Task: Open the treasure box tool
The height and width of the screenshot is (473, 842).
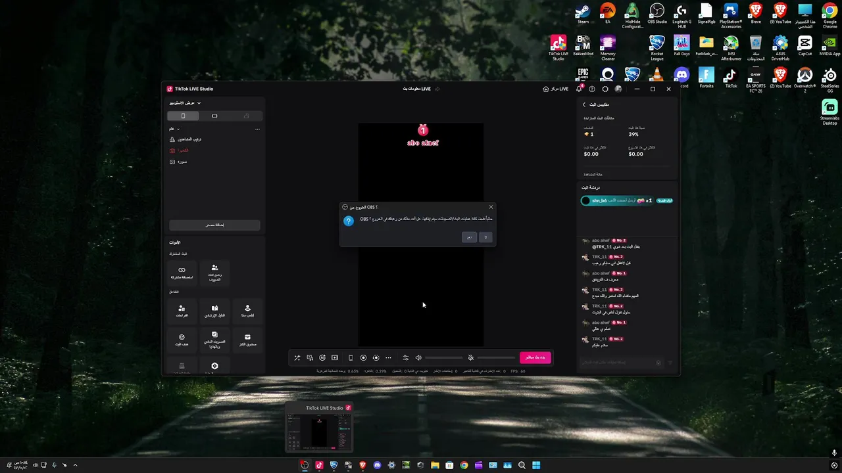Action: point(247,339)
